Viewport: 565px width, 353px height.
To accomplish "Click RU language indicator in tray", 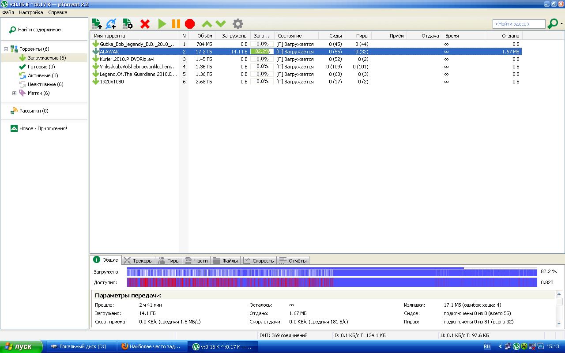I will coord(487,347).
